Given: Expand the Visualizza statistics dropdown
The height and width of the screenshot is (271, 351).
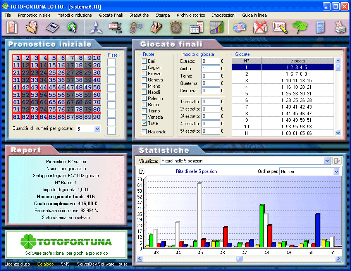Looking at the screenshot, I should coord(327,161).
